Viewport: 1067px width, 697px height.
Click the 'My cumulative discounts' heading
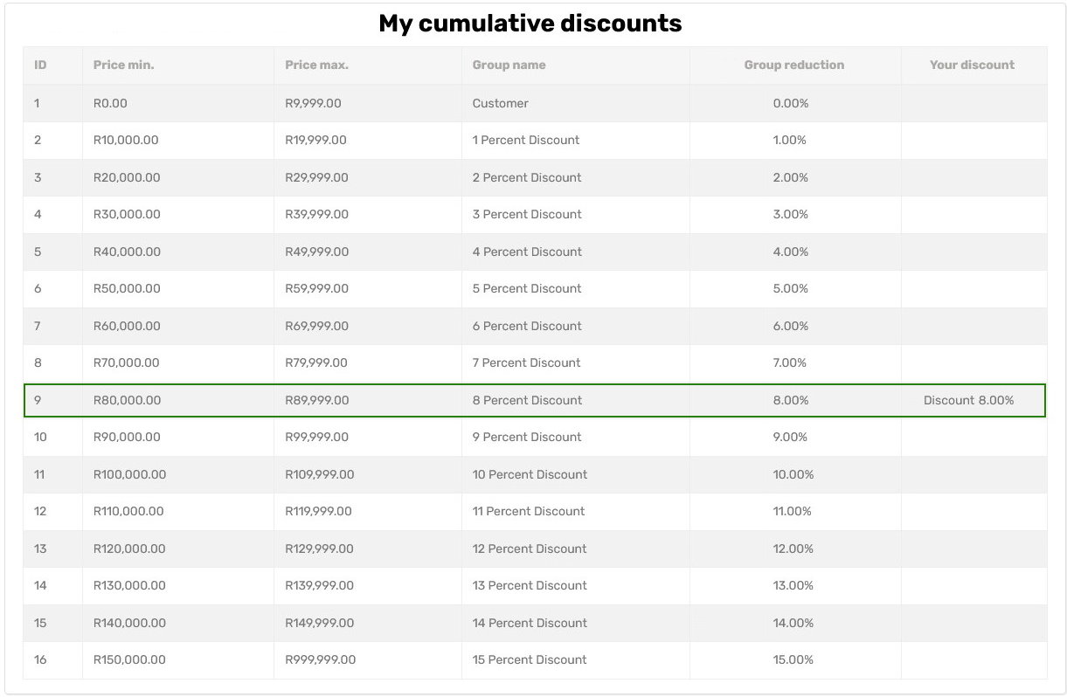click(530, 24)
